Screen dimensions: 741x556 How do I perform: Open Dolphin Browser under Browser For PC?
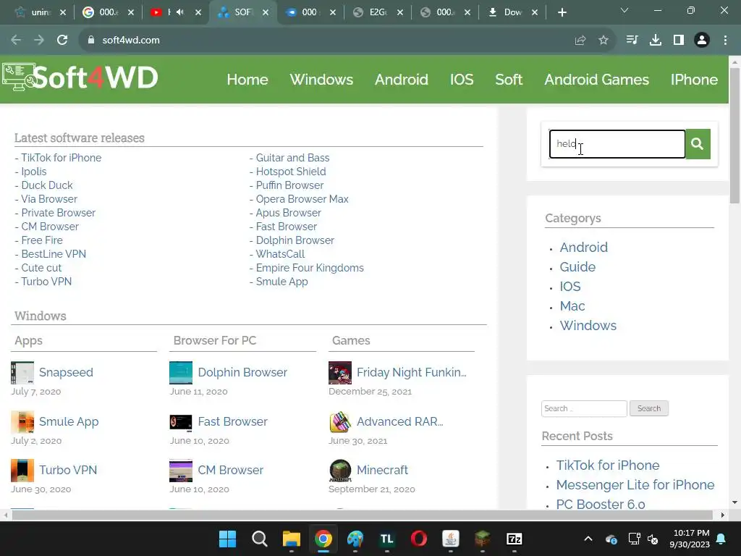pos(242,373)
